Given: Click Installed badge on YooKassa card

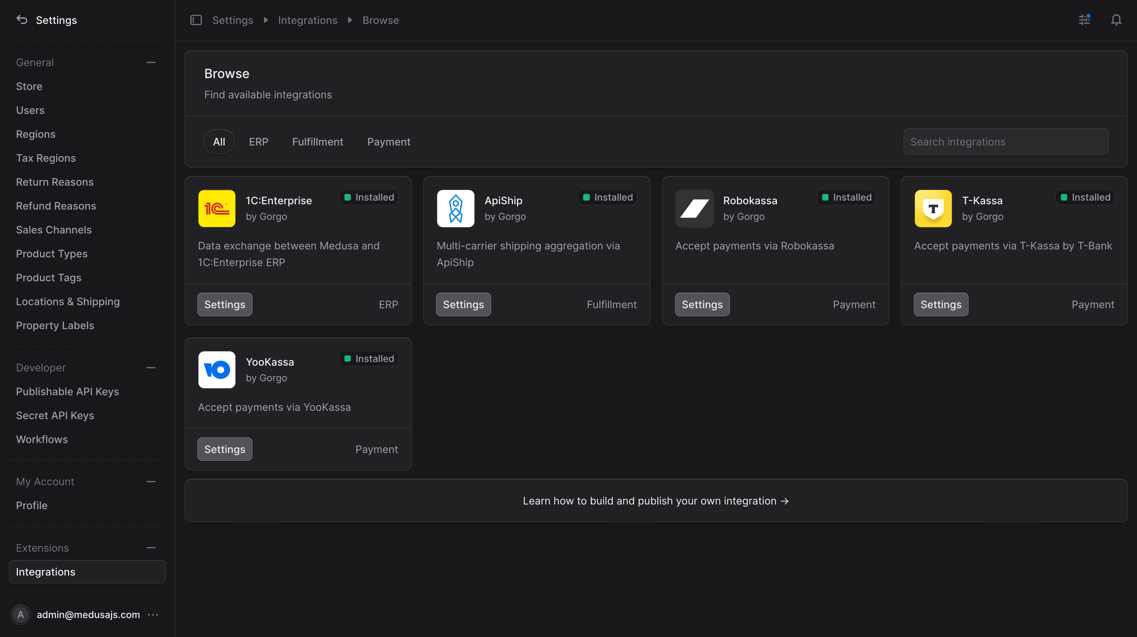Looking at the screenshot, I should [369, 358].
